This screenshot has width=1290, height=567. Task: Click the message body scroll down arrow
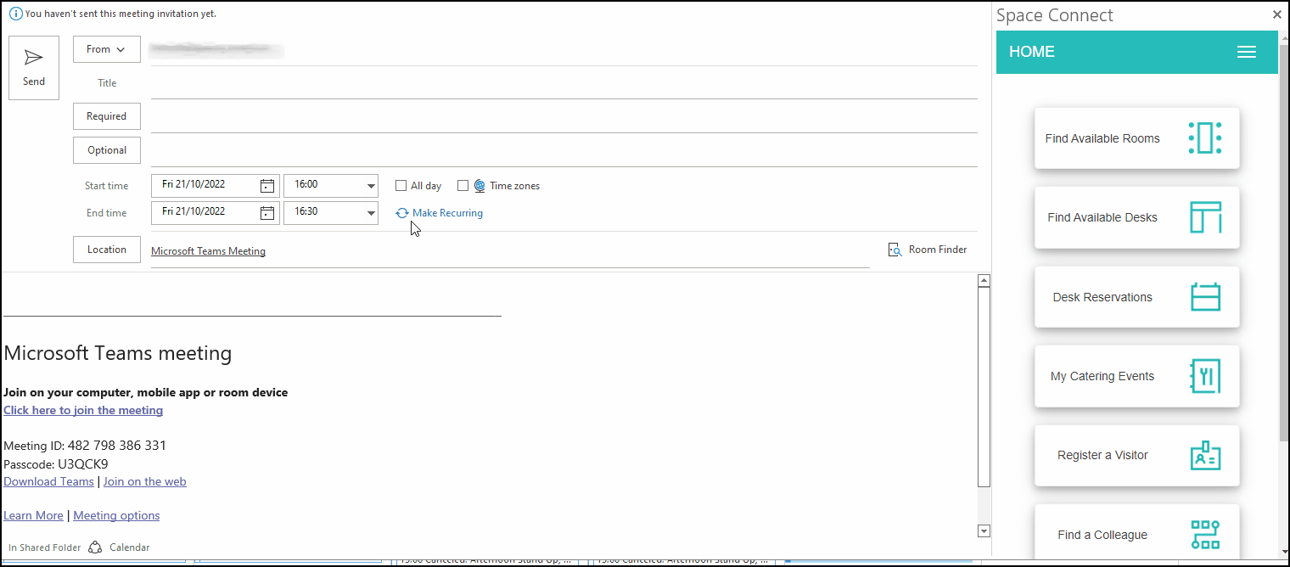[984, 531]
